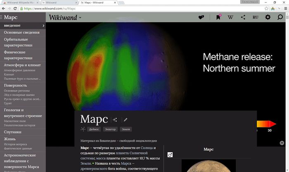Select Спутники in the contents sidebar

click(12, 132)
